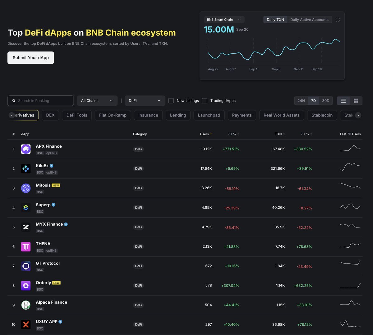Click APX Finance 7D users sparkline
The height and width of the screenshot is (335, 373).
350,148
